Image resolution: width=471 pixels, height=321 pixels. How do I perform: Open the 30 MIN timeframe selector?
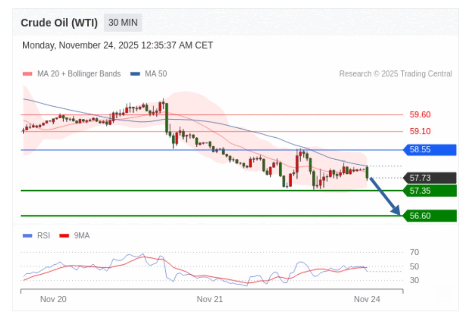click(x=123, y=23)
